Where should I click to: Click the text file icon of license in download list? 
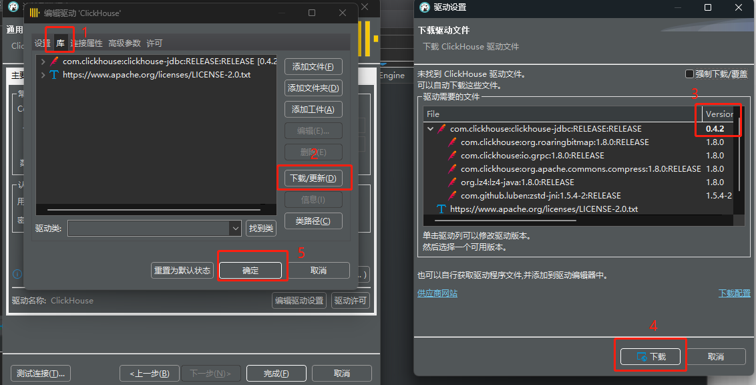(x=441, y=209)
